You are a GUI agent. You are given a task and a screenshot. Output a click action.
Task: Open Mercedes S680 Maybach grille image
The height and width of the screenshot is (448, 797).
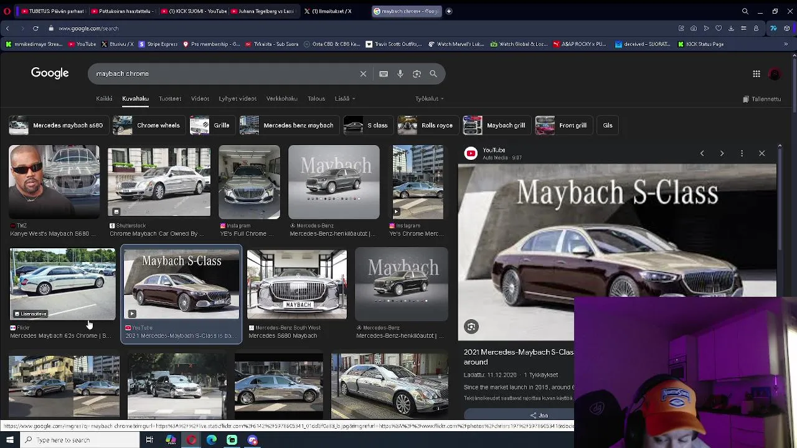297,284
